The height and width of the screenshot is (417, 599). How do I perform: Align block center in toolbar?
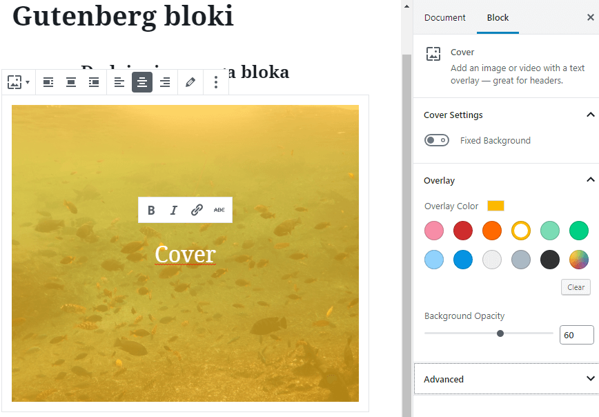point(71,82)
